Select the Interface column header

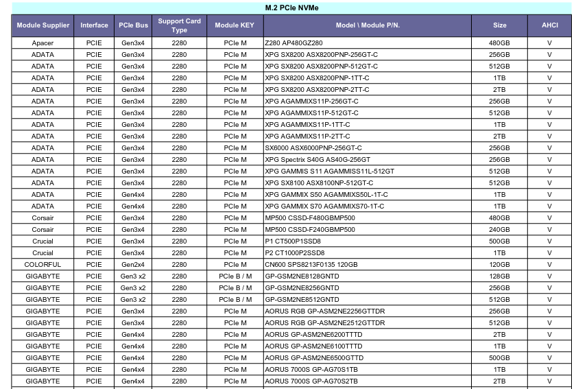(x=94, y=25)
